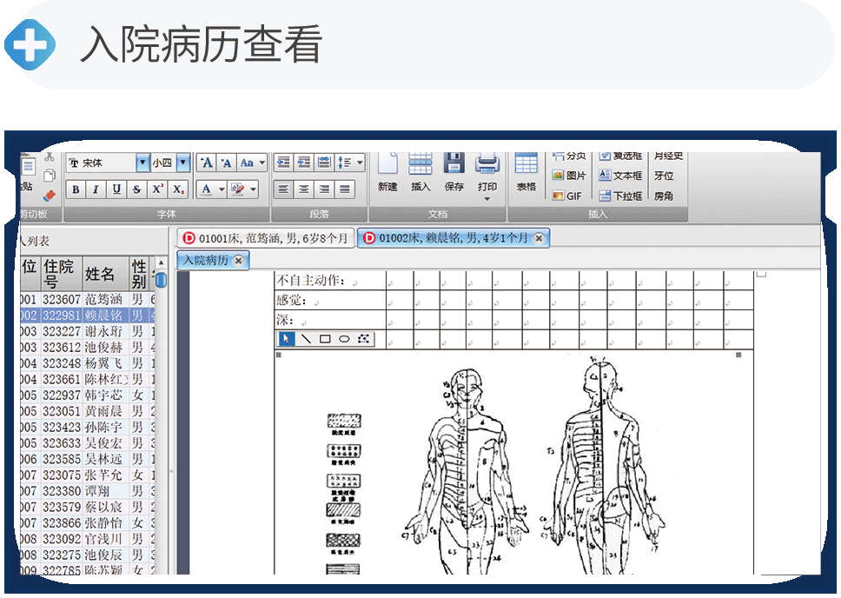
Task: Select the line drawing tool
Action: click(306, 339)
